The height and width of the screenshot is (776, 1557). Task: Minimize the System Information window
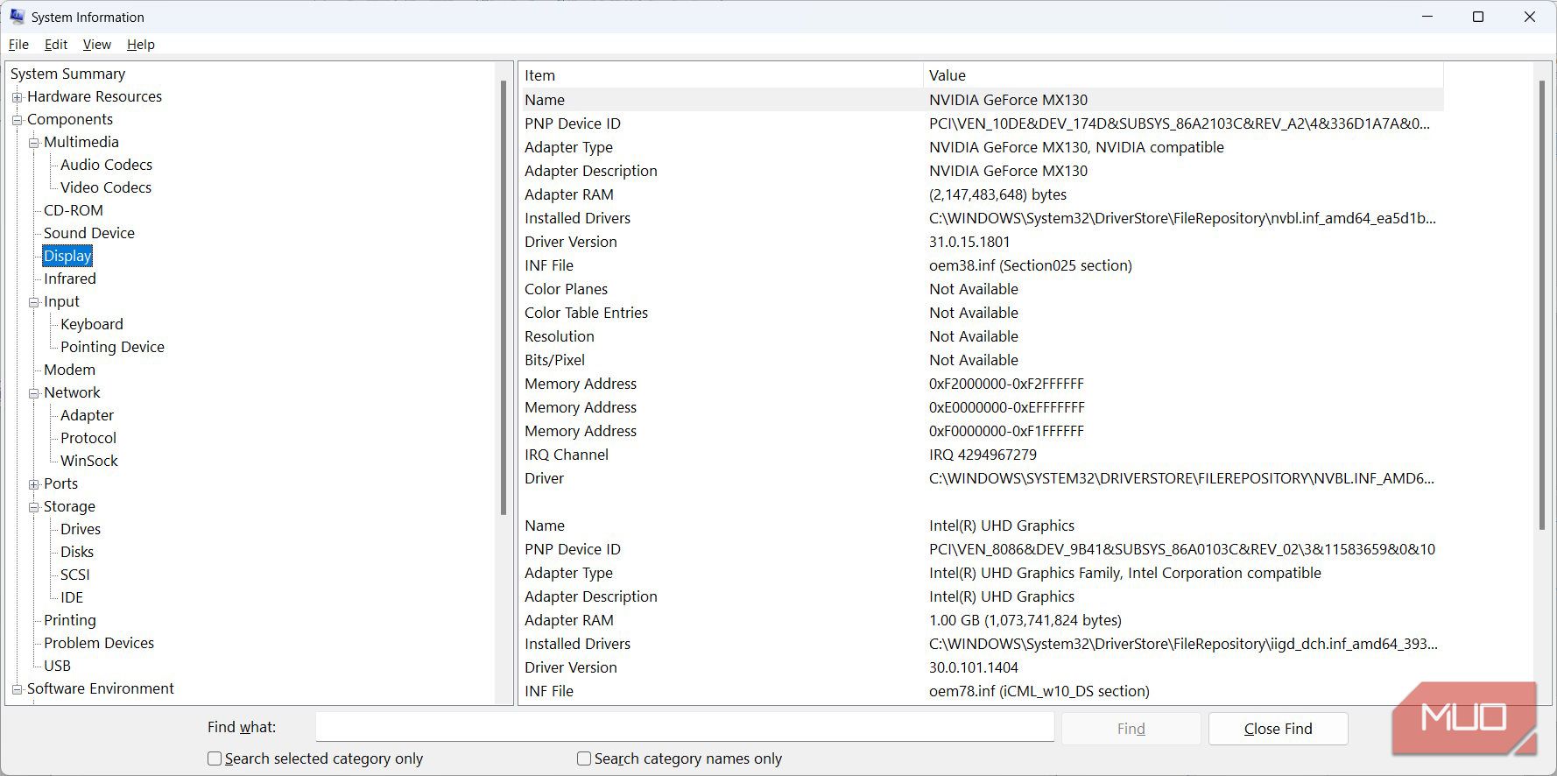[x=1427, y=17]
